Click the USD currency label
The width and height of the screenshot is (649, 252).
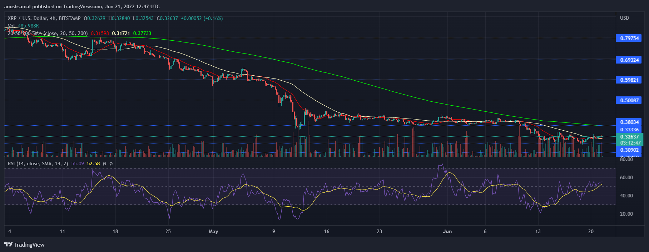pos(624,18)
